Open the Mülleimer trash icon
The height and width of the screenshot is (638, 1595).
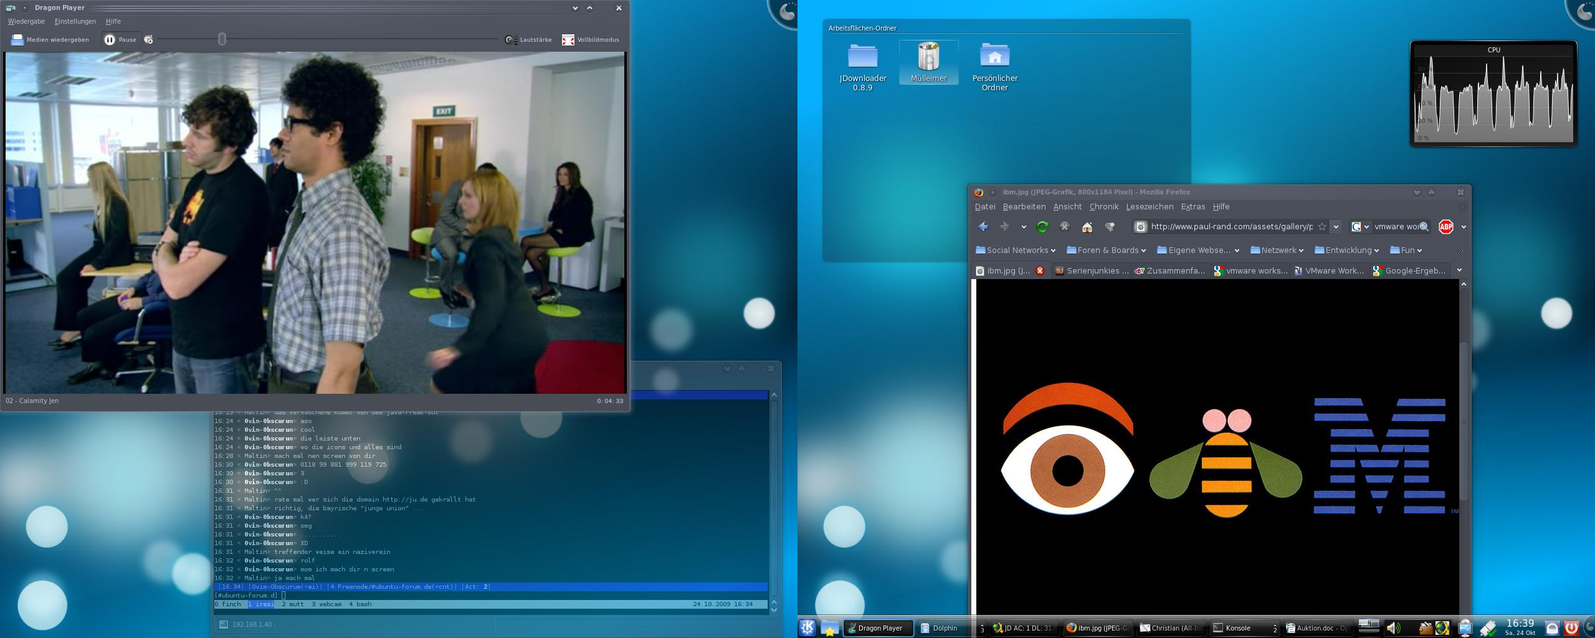[x=928, y=62]
